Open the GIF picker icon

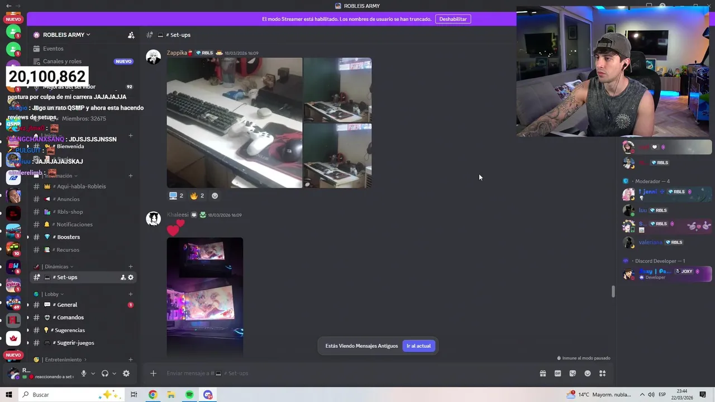(557, 374)
